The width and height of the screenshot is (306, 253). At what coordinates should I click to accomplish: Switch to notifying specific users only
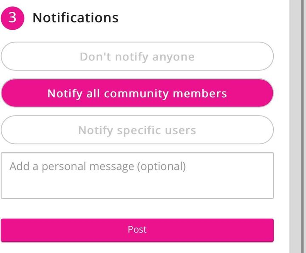pyautogui.click(x=137, y=130)
